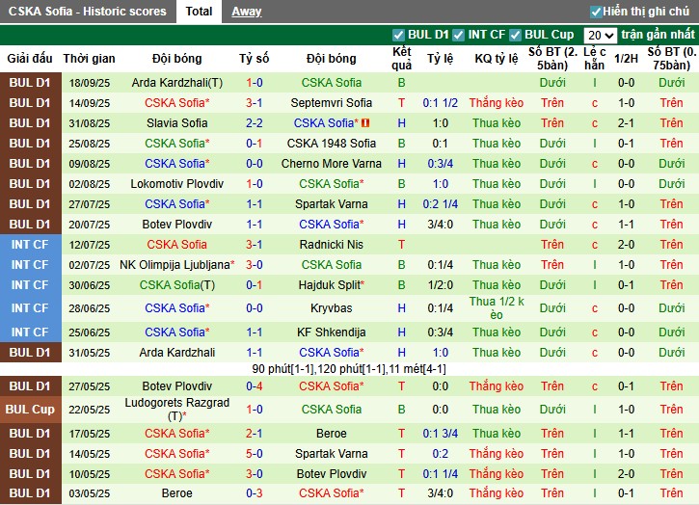Click the BUL Cup league label in the 22/05/25 row
Viewport: 699px width, 505px height.
tap(30, 409)
